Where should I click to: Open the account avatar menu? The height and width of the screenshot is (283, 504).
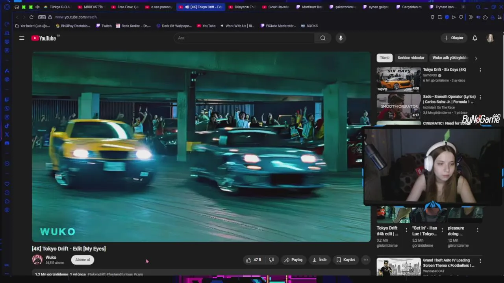tap(490, 38)
